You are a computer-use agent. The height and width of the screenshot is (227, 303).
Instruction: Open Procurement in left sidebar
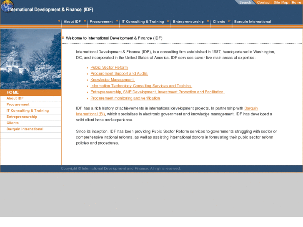[x=18, y=105]
